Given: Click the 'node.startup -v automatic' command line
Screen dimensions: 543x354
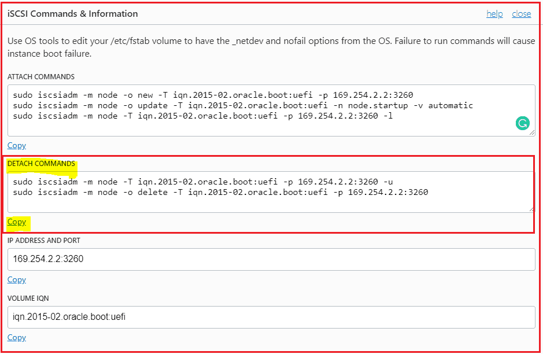Looking at the screenshot, I should [243, 106].
